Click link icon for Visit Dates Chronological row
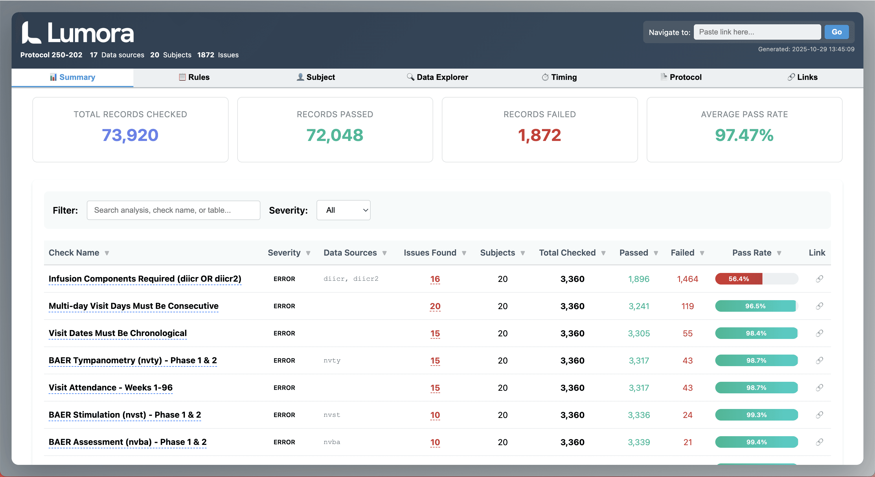 coord(819,333)
